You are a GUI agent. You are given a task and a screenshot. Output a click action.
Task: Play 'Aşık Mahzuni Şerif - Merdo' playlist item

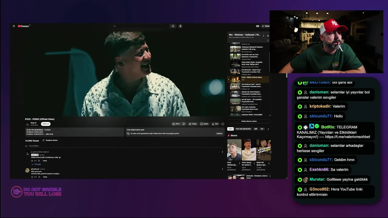pyautogui.click(x=249, y=87)
